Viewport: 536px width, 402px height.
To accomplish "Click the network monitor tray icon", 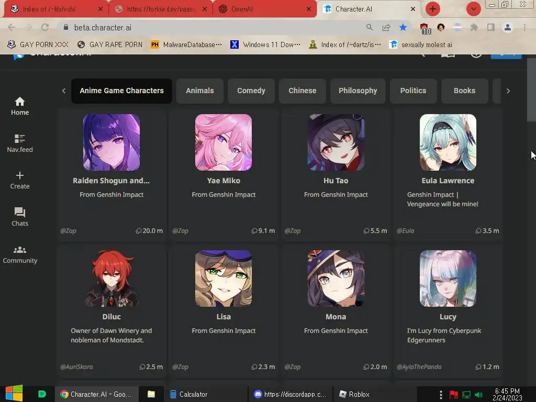I will tap(466, 395).
